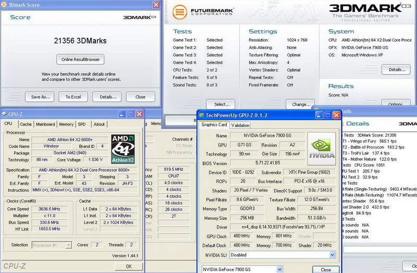Click the Code Name value Windsor
Image resolution: width=417 pixels, height=273 pixels.
click(51, 146)
